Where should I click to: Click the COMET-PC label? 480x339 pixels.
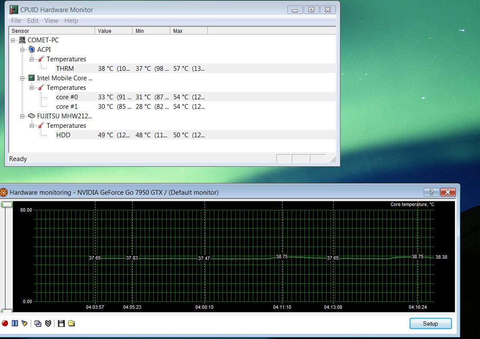tap(43, 40)
